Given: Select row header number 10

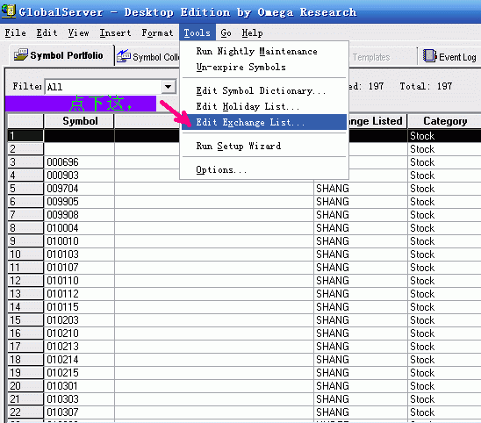Looking at the screenshot, I should click(25, 254).
